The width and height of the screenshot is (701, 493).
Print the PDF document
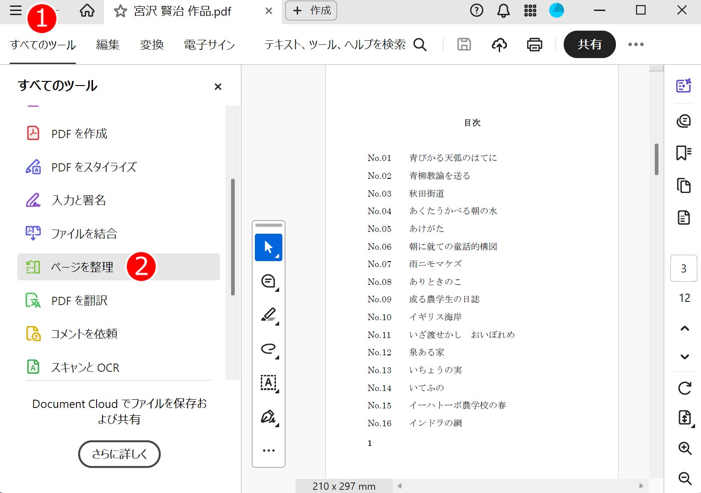pos(534,44)
